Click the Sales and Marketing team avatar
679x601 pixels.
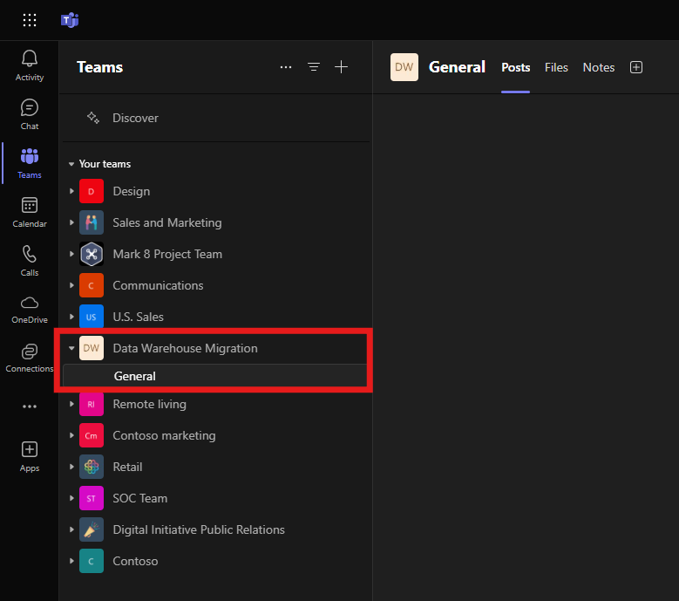(x=92, y=222)
